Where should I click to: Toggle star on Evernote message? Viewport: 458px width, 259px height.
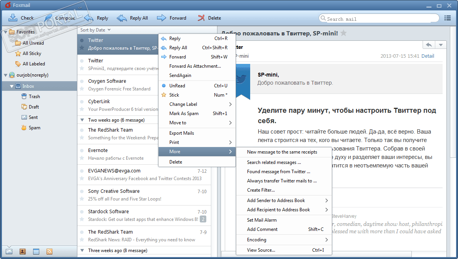pos(82,158)
